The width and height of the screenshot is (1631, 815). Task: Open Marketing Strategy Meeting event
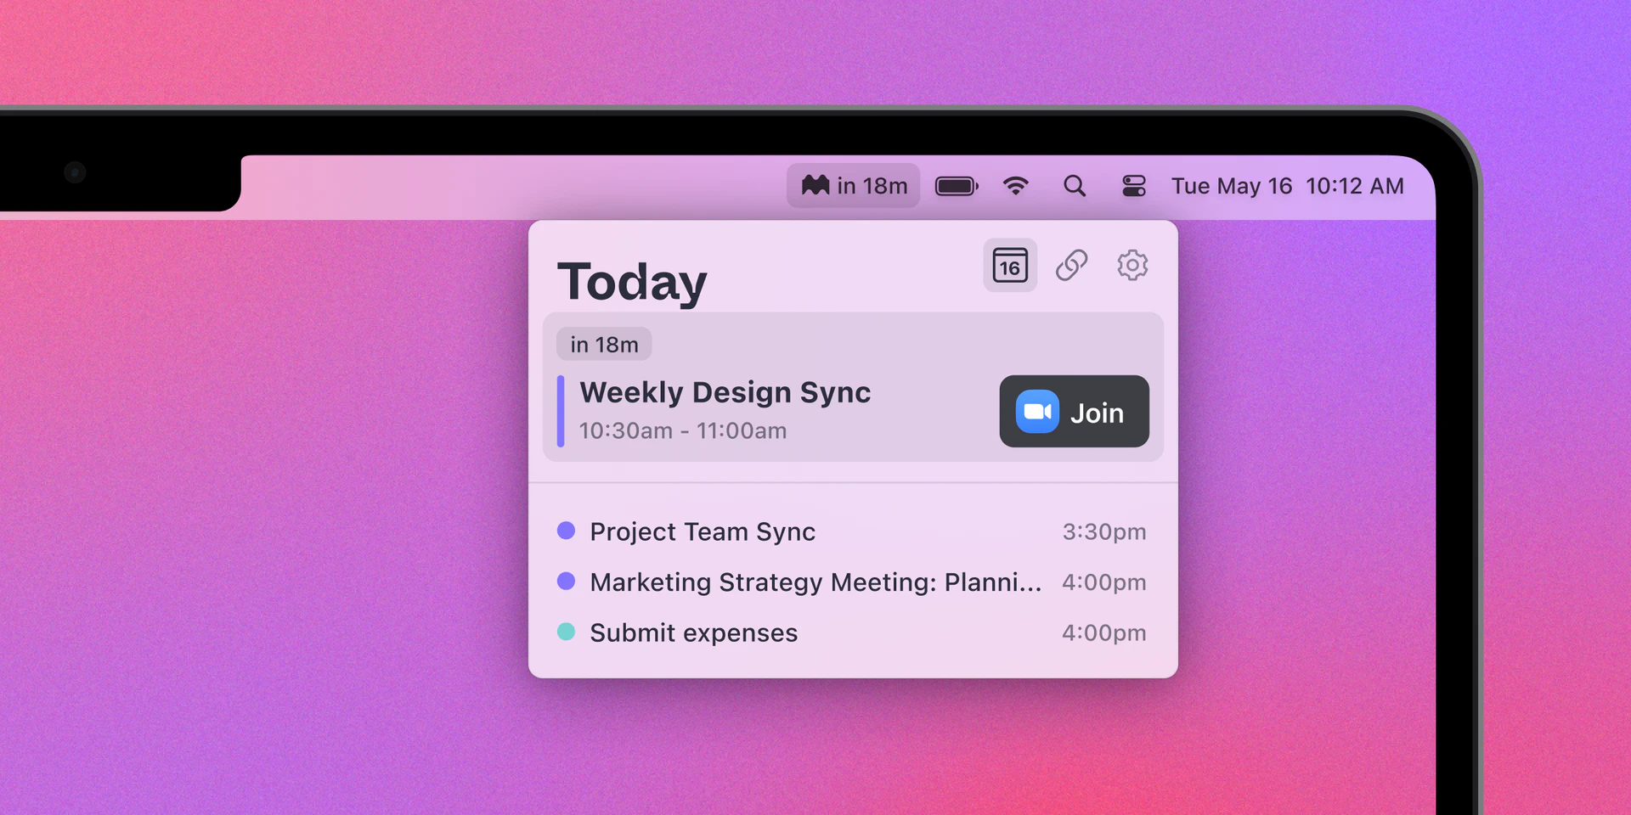pyautogui.click(x=815, y=582)
